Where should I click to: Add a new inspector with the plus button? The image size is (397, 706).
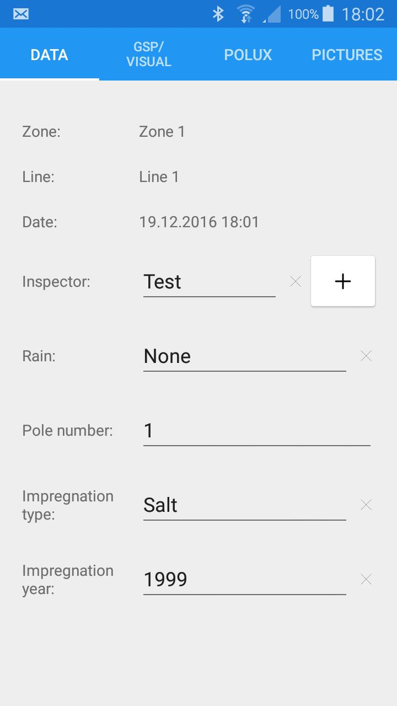click(x=343, y=281)
